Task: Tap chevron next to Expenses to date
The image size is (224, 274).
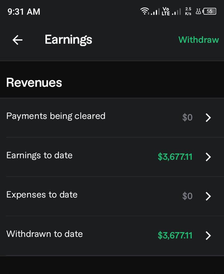Action: (x=208, y=196)
